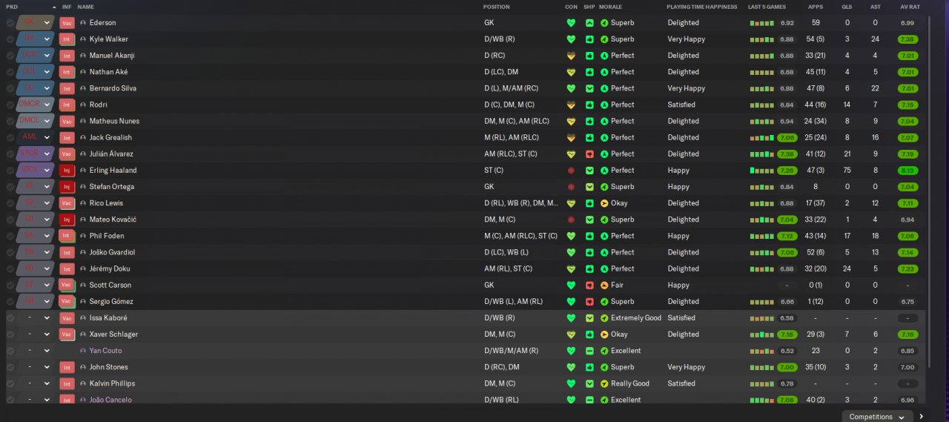The image size is (949, 422).
Task: Click Erling Haaland's Inj injury badge
Action: tap(66, 171)
